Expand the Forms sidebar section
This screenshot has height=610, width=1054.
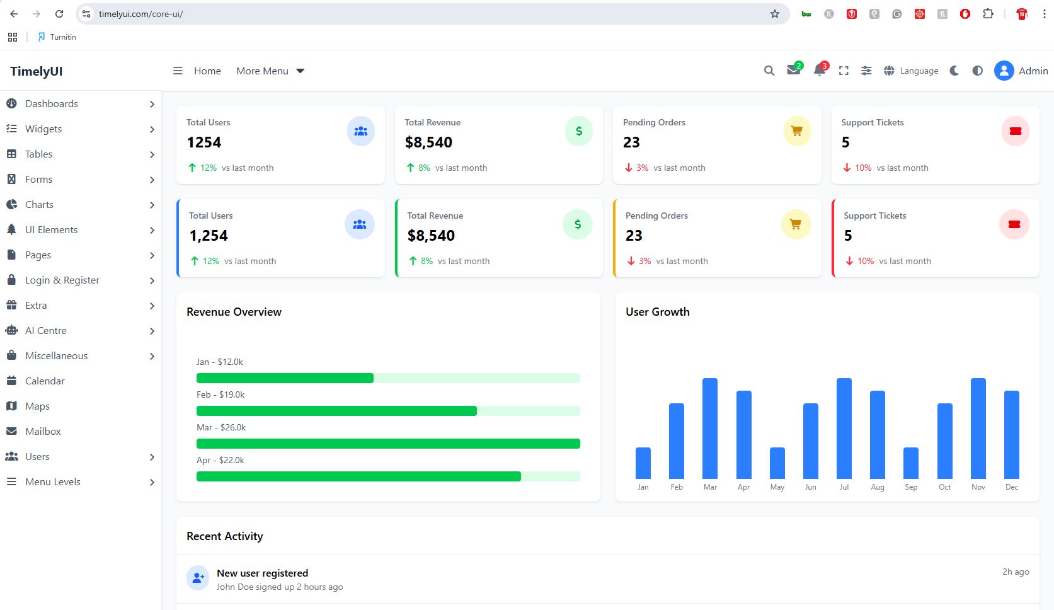[x=81, y=180]
